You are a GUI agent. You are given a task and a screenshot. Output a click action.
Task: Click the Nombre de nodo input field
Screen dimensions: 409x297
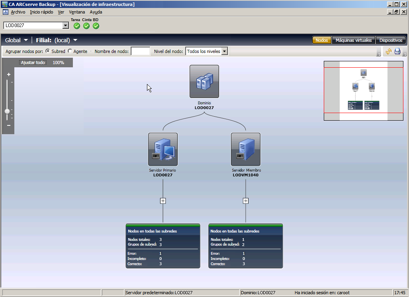click(140, 51)
